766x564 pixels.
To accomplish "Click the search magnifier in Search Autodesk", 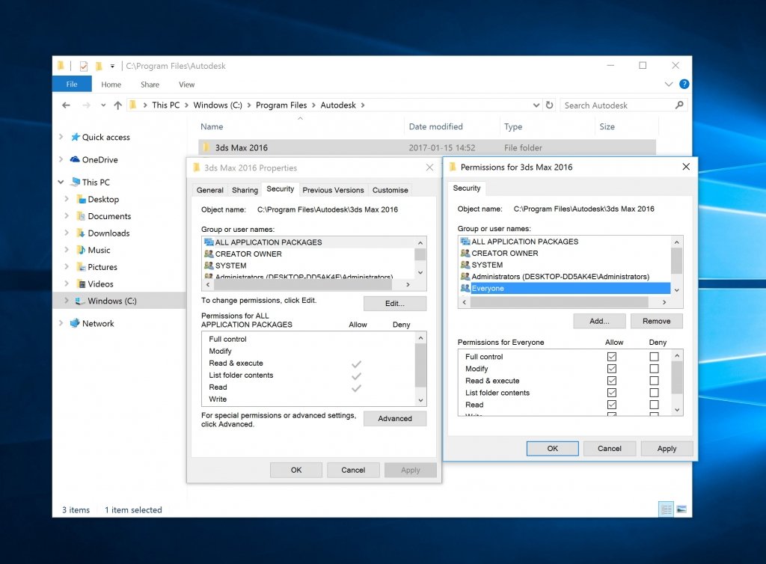I will (x=679, y=105).
